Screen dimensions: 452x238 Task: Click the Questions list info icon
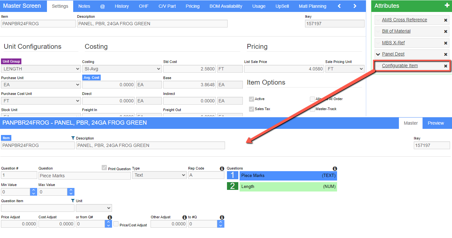(335, 169)
